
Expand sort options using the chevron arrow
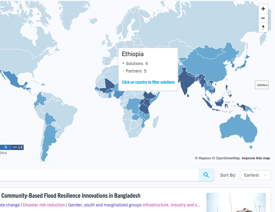coord(265,175)
